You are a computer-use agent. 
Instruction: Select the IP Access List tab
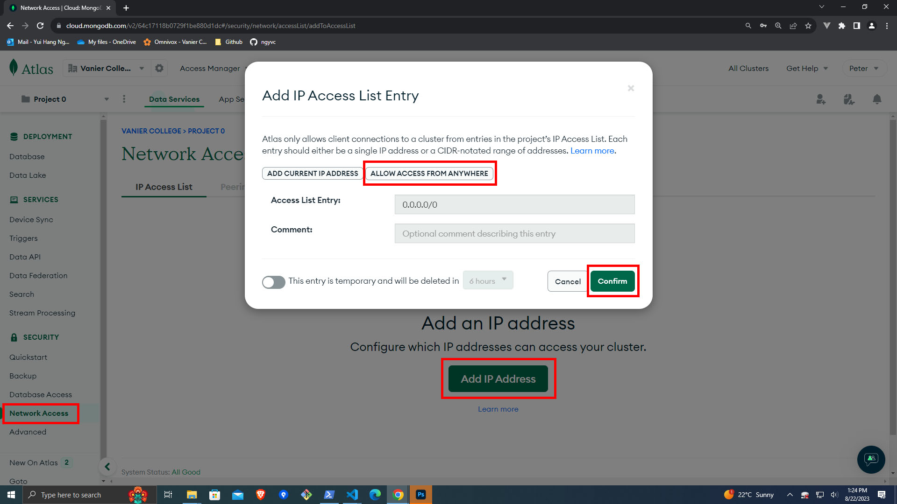164,187
